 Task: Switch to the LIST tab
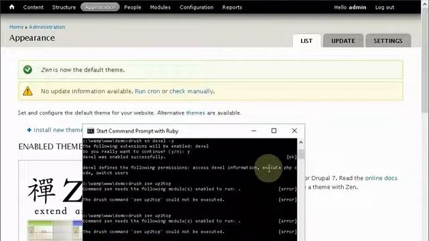(x=306, y=41)
